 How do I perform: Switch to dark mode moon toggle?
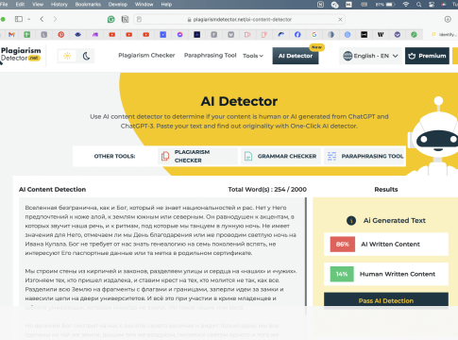tap(86, 56)
